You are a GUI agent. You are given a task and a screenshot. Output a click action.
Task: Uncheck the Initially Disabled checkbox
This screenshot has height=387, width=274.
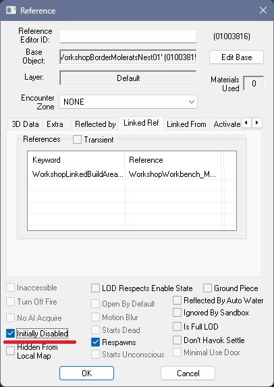pos(10,334)
